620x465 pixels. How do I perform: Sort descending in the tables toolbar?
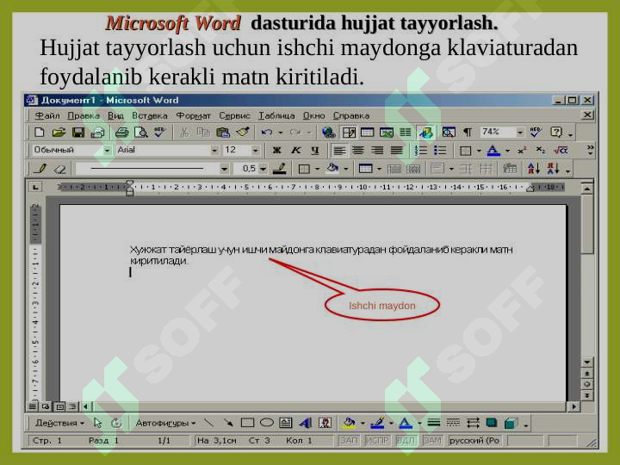point(553,169)
